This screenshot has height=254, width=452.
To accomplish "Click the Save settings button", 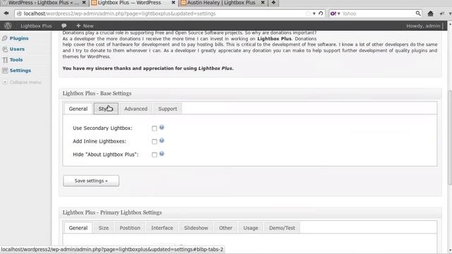I will click(x=91, y=181).
